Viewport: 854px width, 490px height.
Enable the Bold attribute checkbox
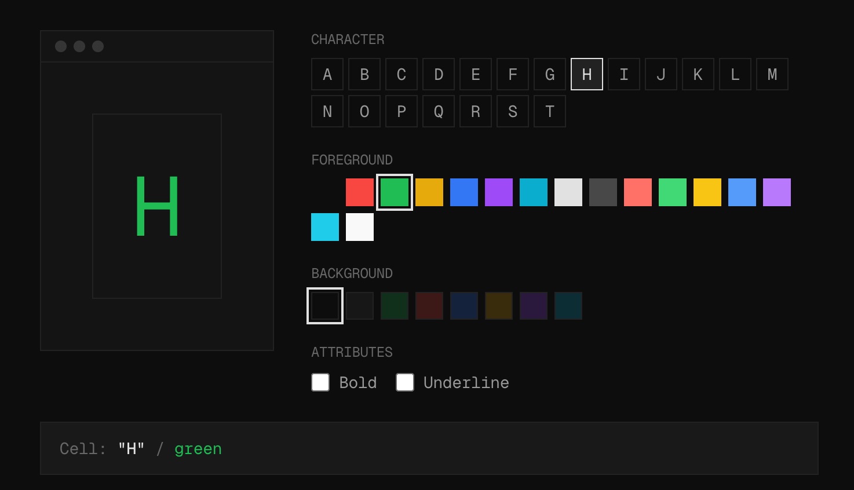click(x=320, y=382)
